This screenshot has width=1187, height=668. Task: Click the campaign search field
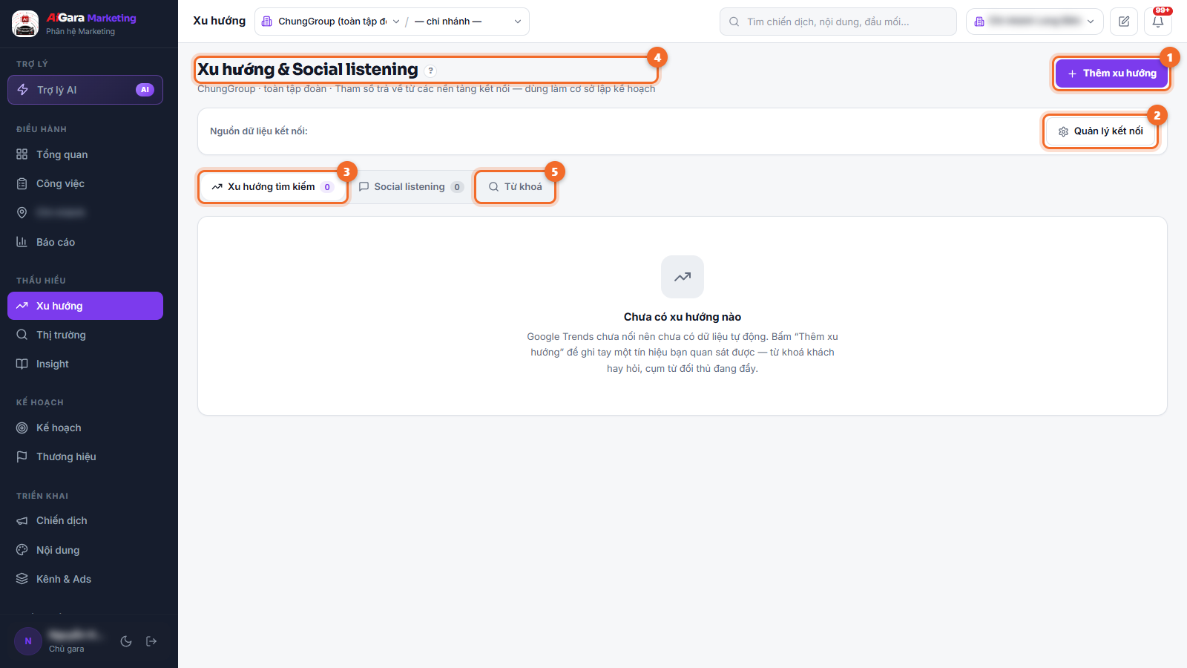coord(838,22)
